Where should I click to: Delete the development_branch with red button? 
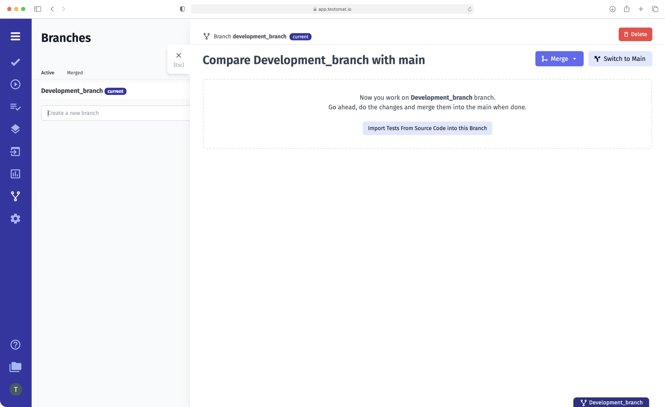click(x=635, y=34)
